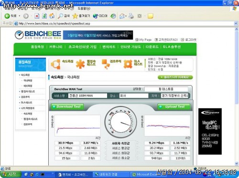This screenshot has height=178, width=239.
Task: Click the Windows 시작 Start button
Action: [x=11, y=174]
